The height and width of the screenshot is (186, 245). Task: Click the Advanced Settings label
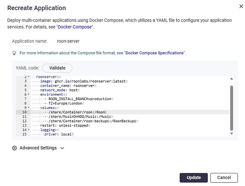coord(38,148)
